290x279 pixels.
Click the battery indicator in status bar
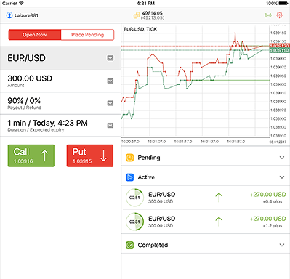click(x=283, y=4)
